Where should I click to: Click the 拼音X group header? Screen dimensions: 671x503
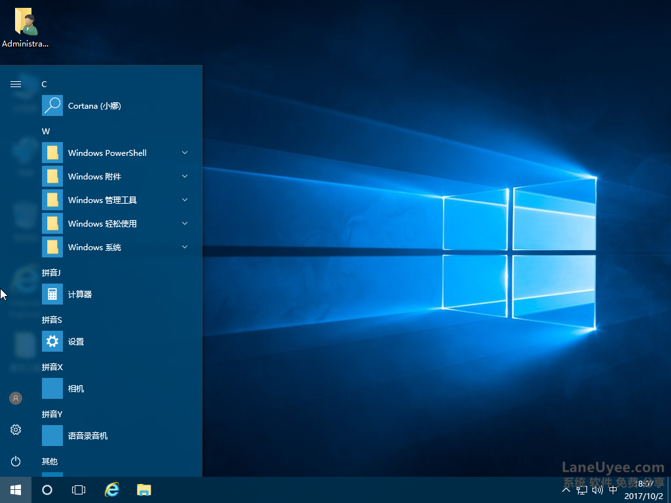coord(52,367)
